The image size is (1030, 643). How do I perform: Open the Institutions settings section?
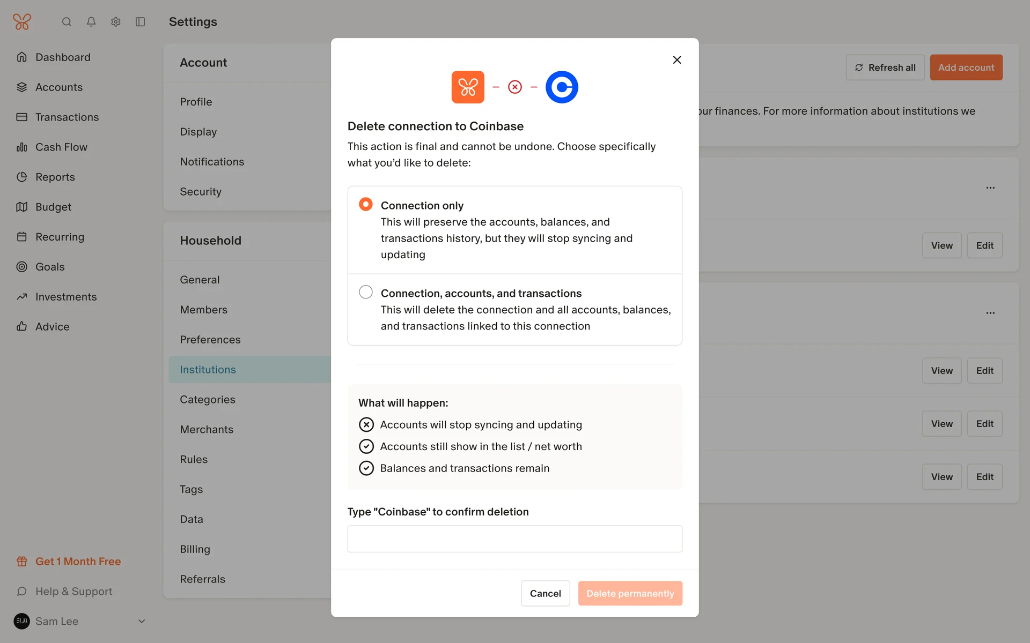pos(208,370)
